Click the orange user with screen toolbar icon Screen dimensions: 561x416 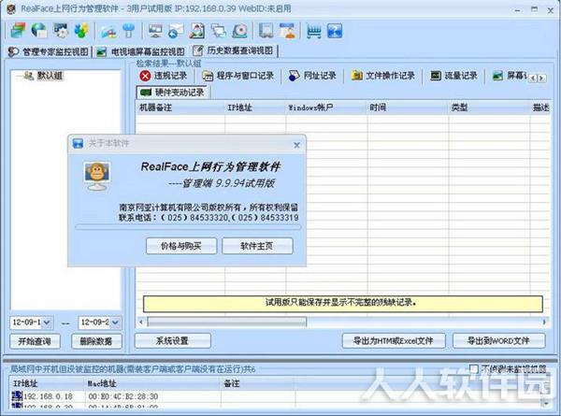[288, 31]
